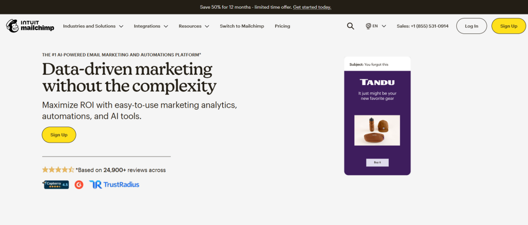Viewport: 528px width, 225px height.
Task: Go to Switch to Mailchimp page
Action: click(x=242, y=26)
